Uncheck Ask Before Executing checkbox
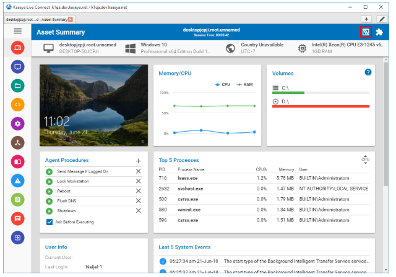Screen dimensions: 396x277 point(49,222)
